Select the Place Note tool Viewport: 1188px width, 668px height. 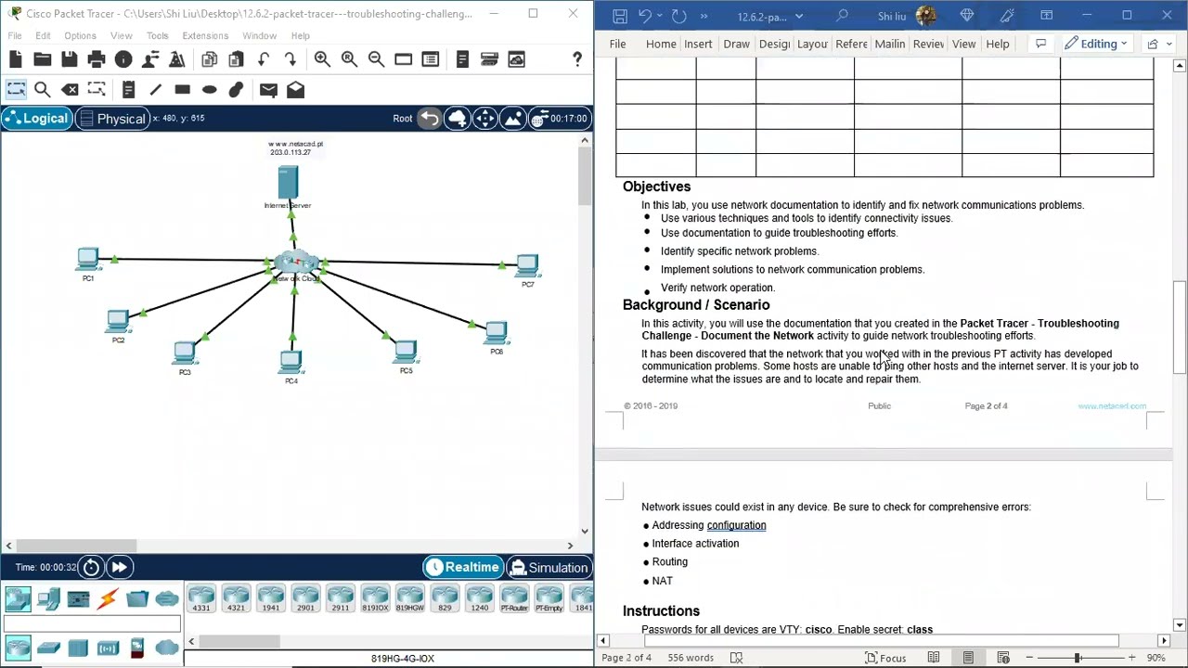(128, 90)
